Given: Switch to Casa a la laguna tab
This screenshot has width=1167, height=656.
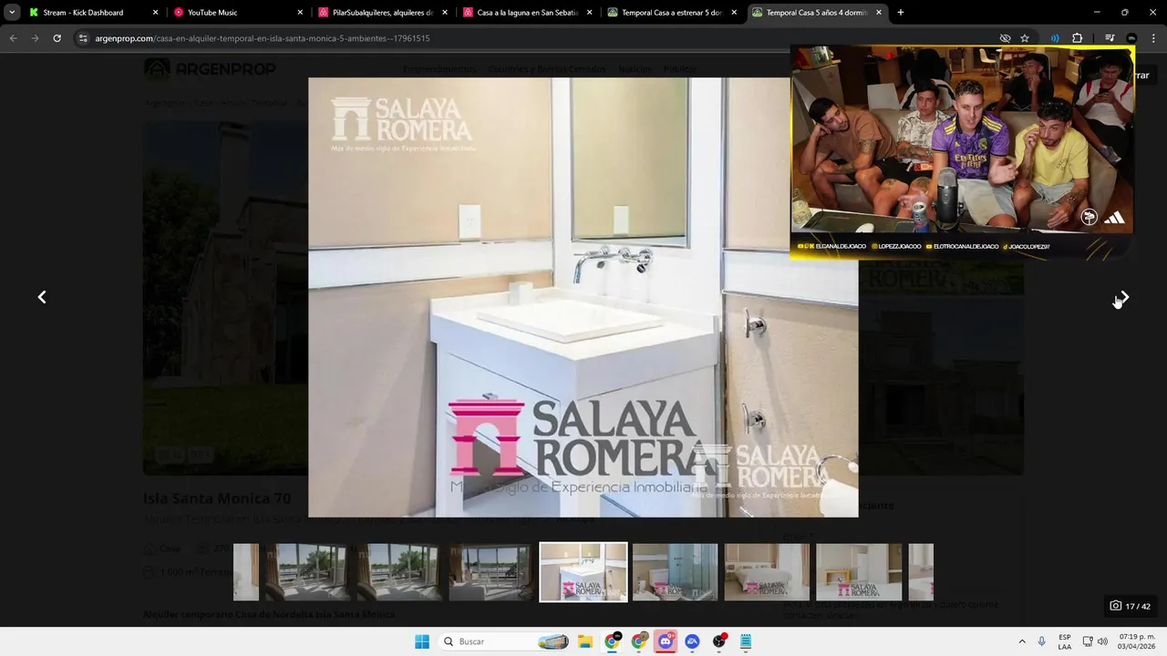Looking at the screenshot, I should pyautogui.click(x=528, y=13).
